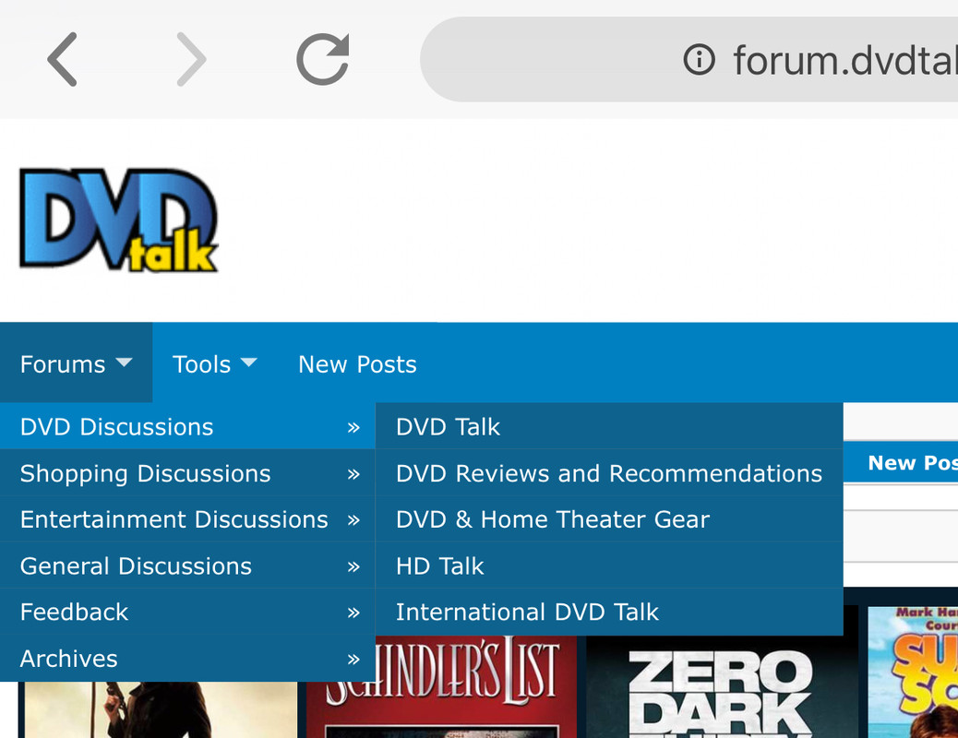Expand the Feedback submenu
The image size is (958, 738).
pos(187,613)
